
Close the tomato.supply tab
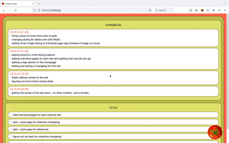(33, 4)
